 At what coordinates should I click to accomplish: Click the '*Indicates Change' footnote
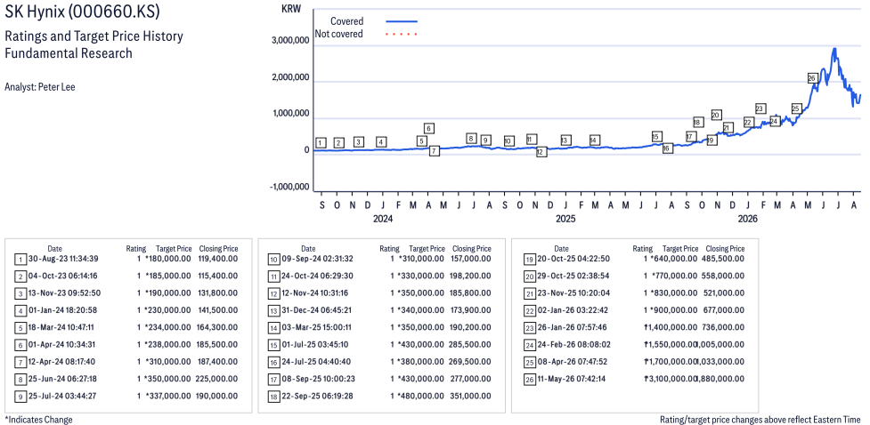[38, 420]
